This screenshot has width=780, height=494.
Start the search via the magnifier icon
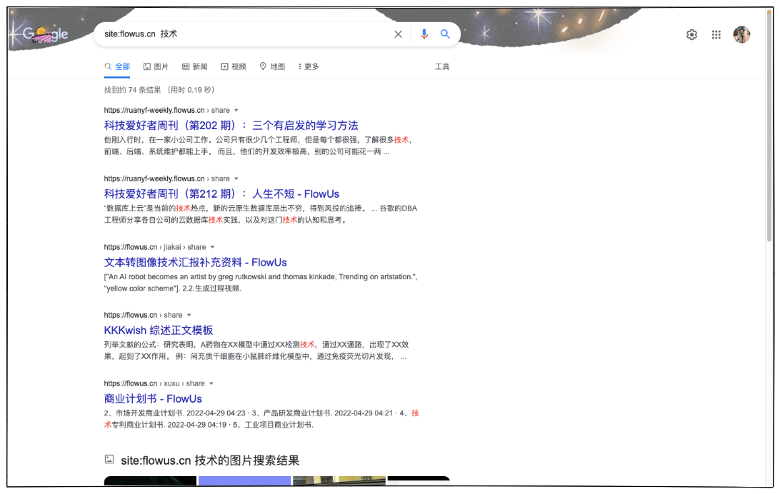(x=446, y=34)
